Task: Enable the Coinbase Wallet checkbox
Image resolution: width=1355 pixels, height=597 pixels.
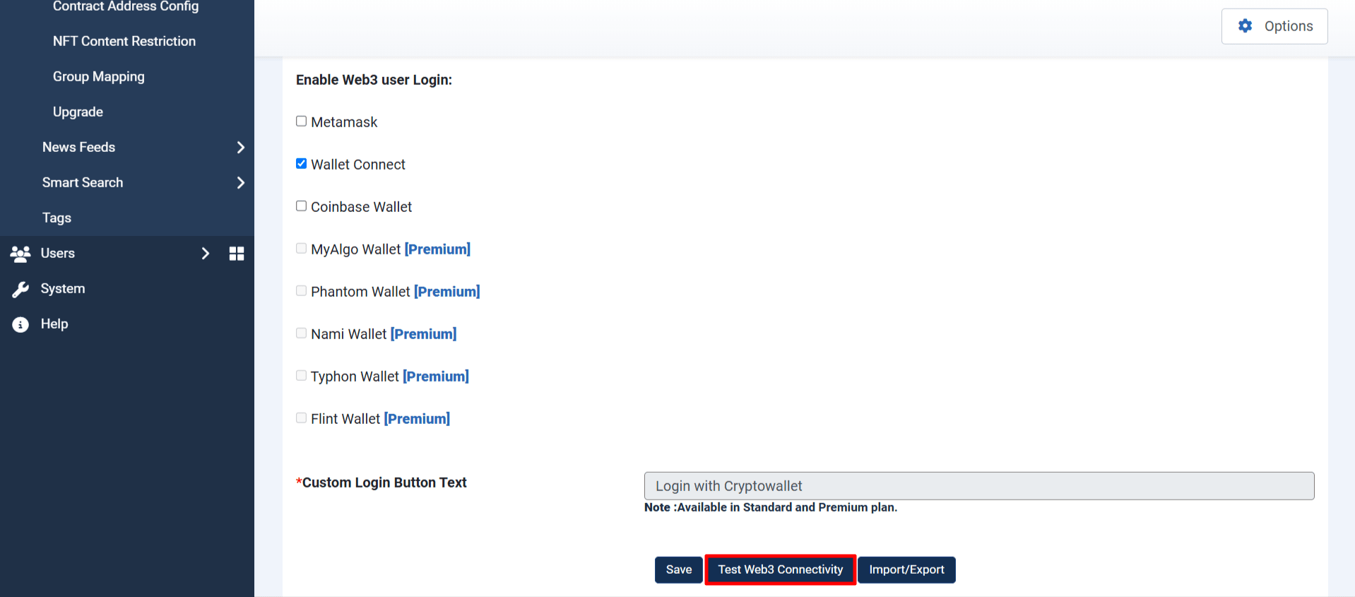Action: click(x=301, y=206)
